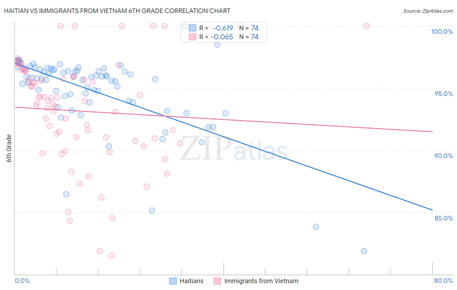
Task: Click the blue swatch beside R = -0.619
Action: (192, 28)
